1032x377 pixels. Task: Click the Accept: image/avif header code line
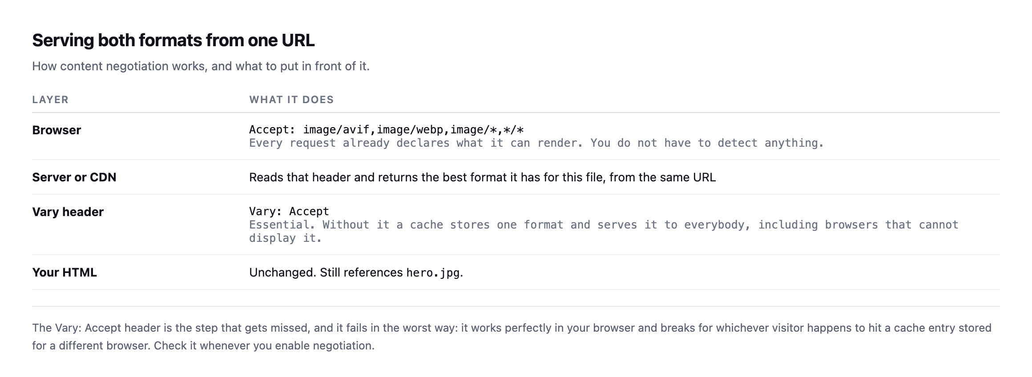tap(387, 130)
